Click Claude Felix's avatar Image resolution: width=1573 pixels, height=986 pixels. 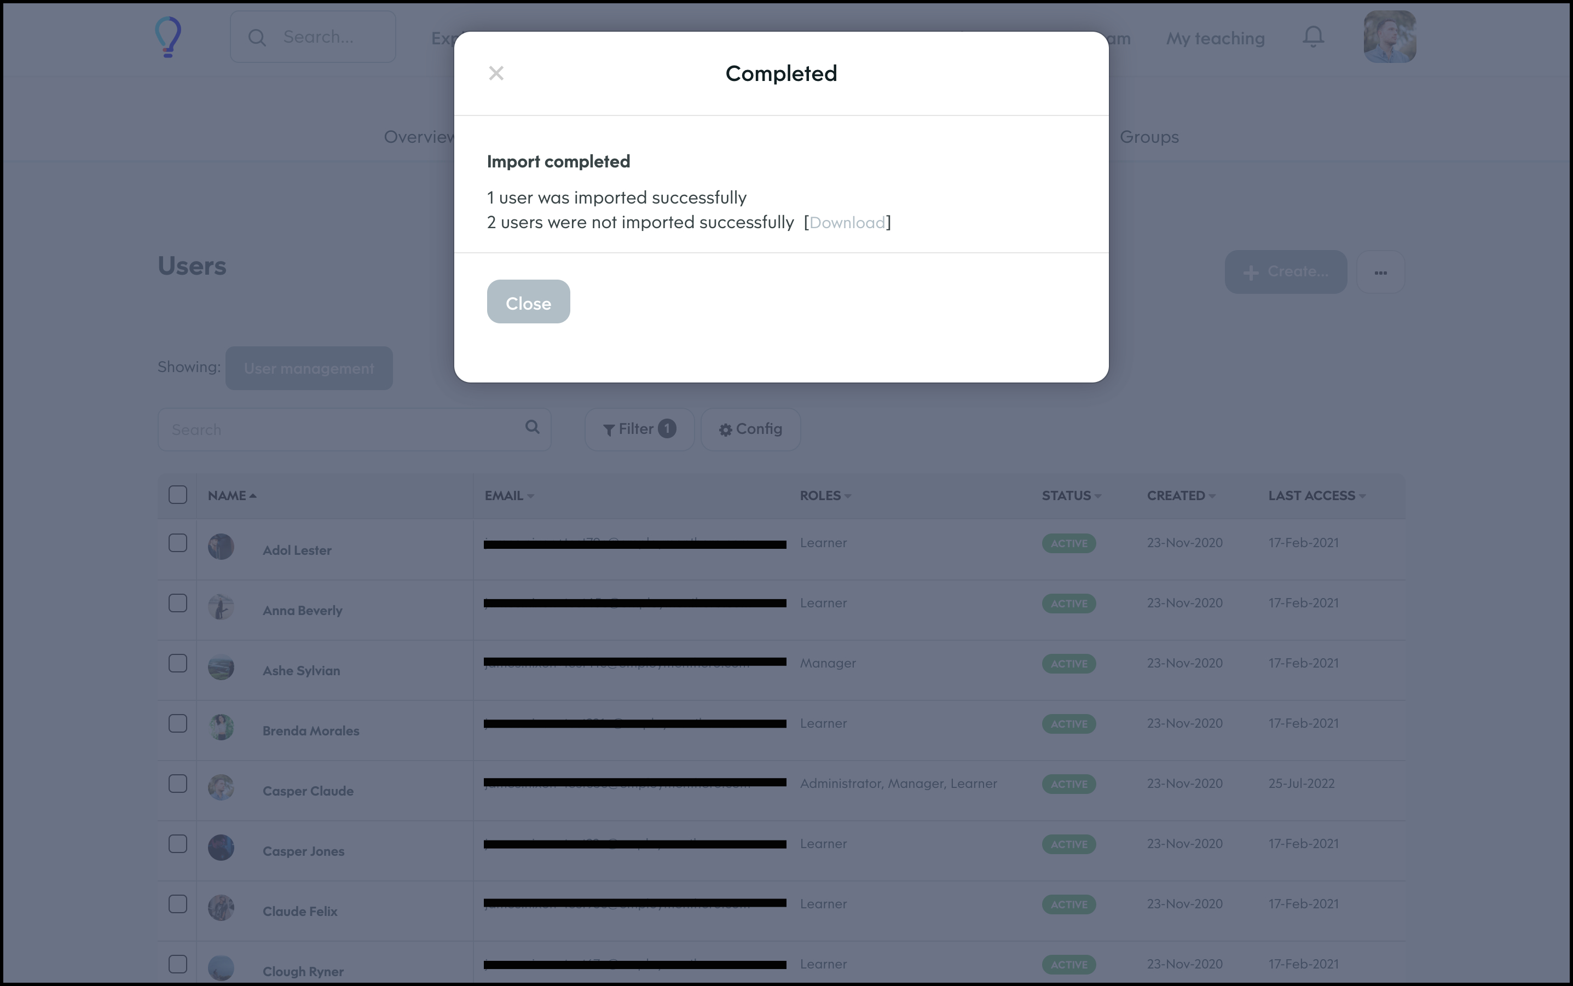click(221, 908)
